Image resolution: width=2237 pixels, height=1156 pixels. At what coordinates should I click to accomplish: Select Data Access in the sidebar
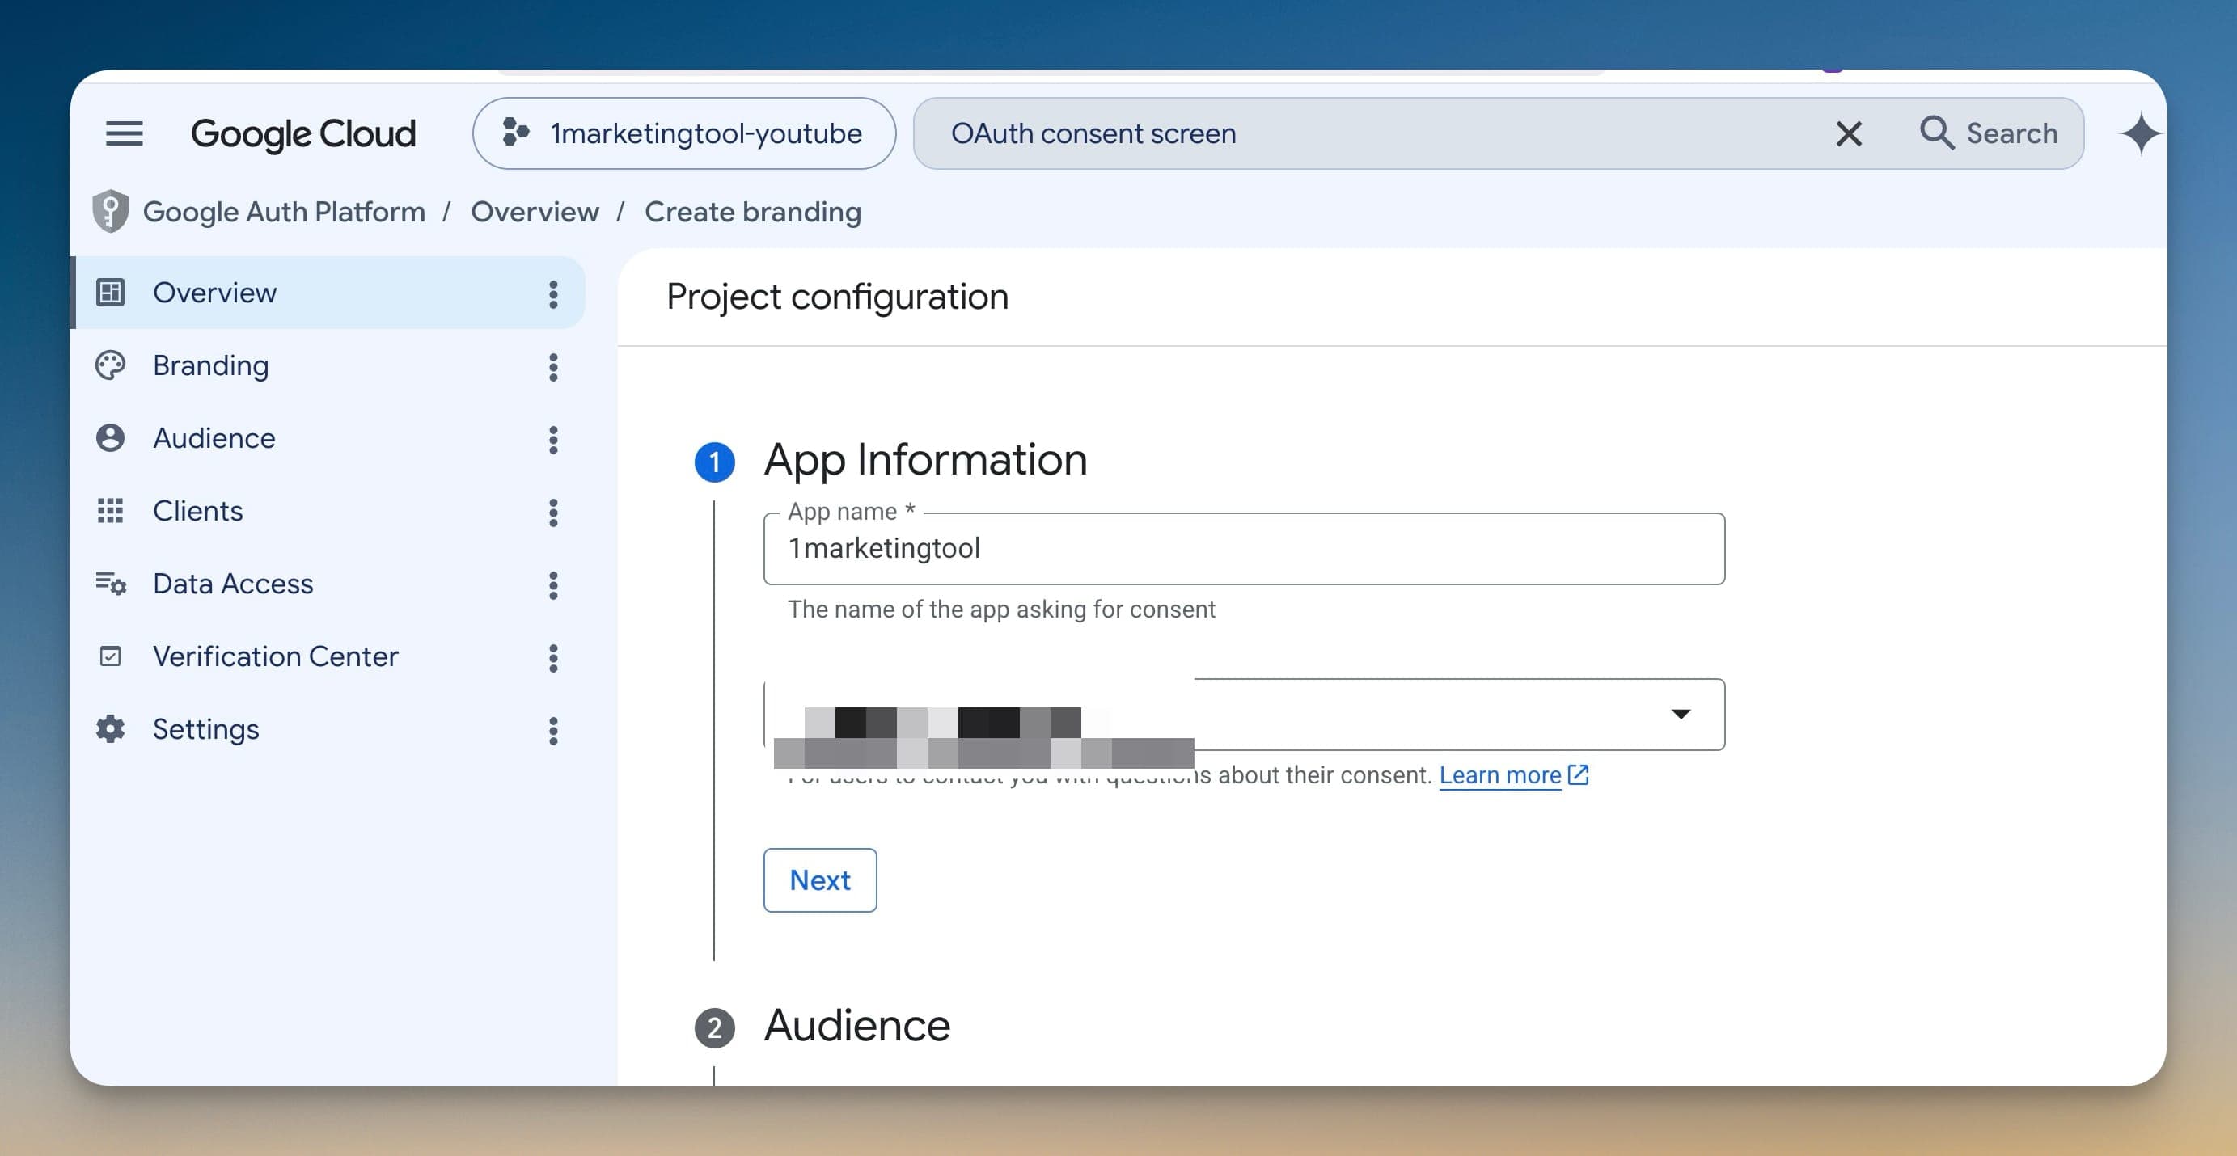(328, 584)
